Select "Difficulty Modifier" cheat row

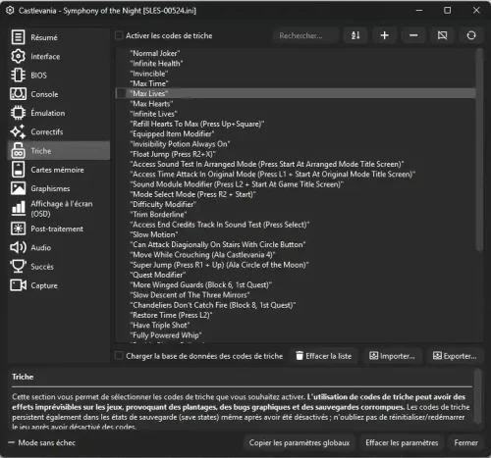(x=296, y=204)
